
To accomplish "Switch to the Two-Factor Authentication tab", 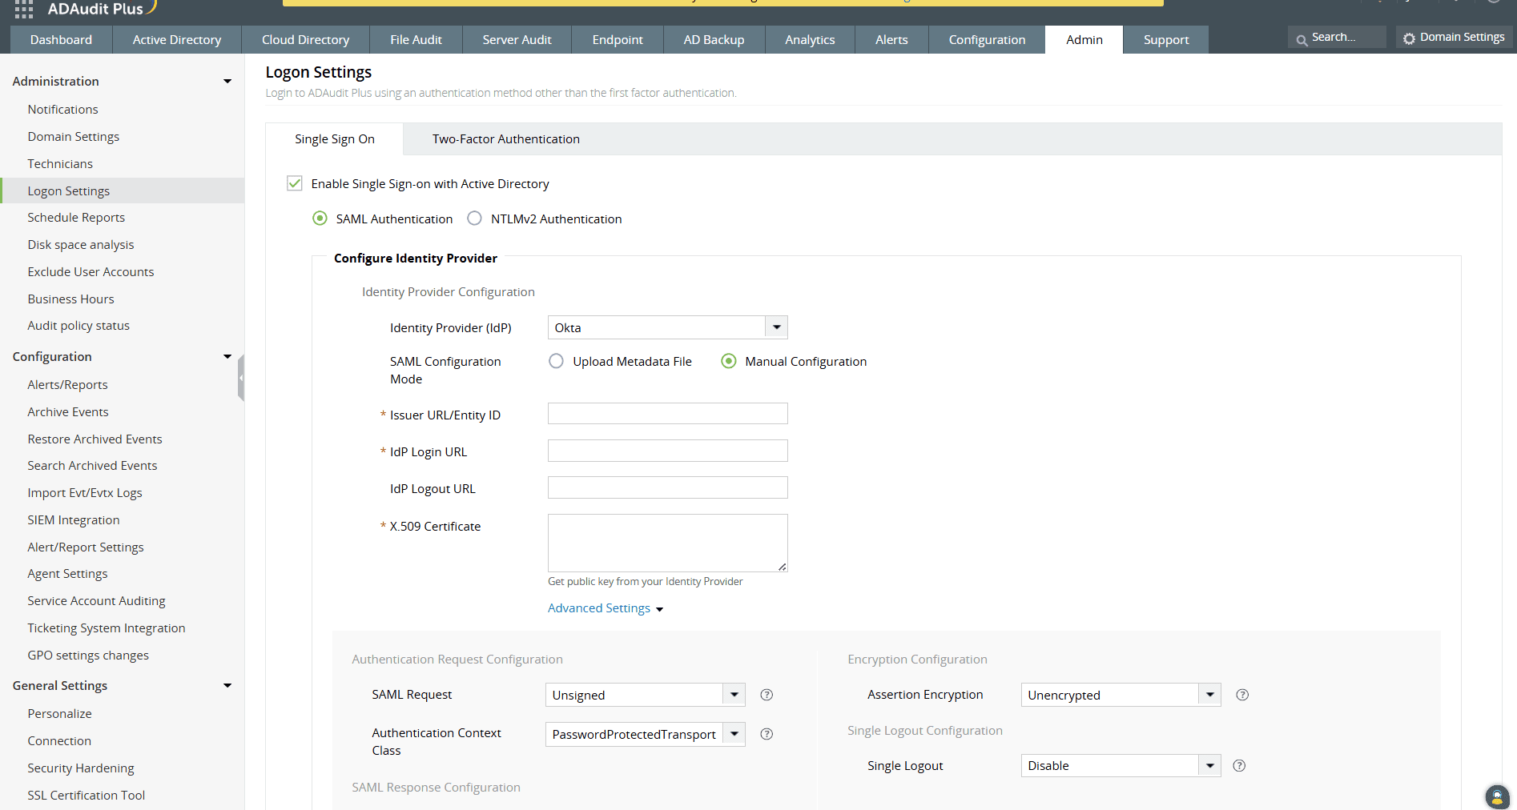I will point(505,138).
